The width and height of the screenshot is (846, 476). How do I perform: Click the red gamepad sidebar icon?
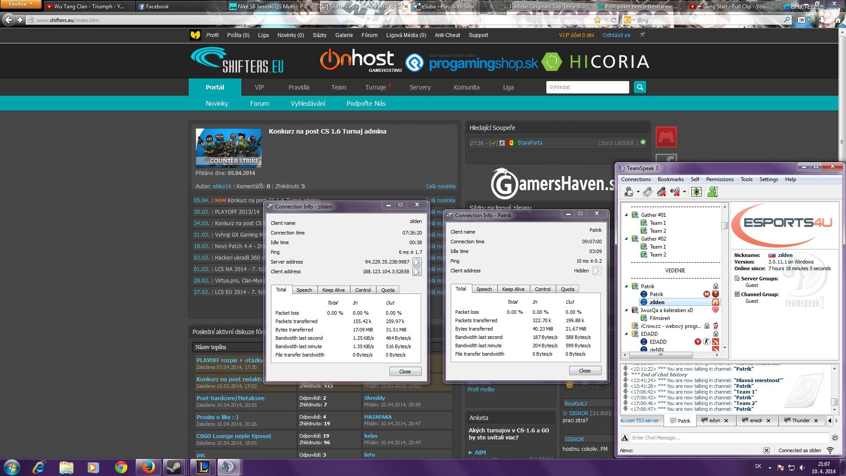point(666,137)
